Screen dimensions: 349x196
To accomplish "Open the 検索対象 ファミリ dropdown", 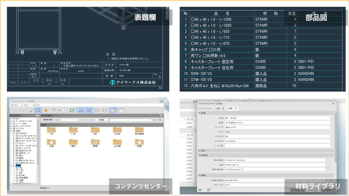I will click(67, 120).
